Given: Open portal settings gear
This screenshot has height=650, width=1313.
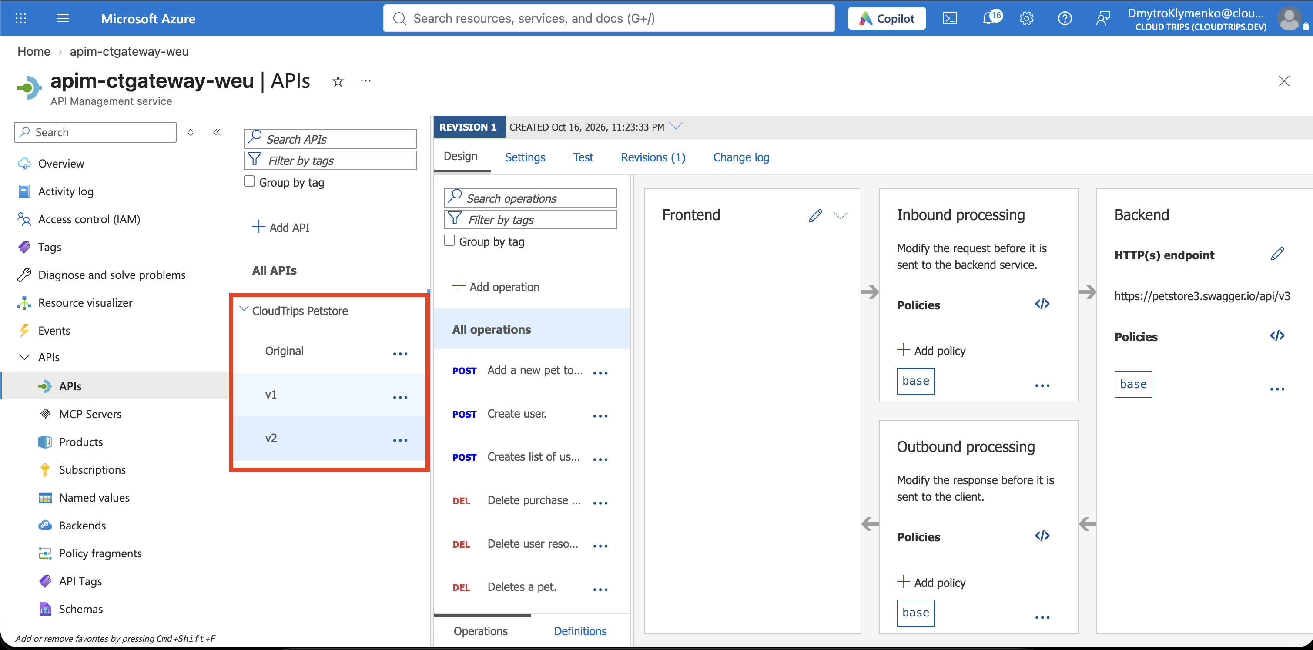Looking at the screenshot, I should pyautogui.click(x=1027, y=18).
